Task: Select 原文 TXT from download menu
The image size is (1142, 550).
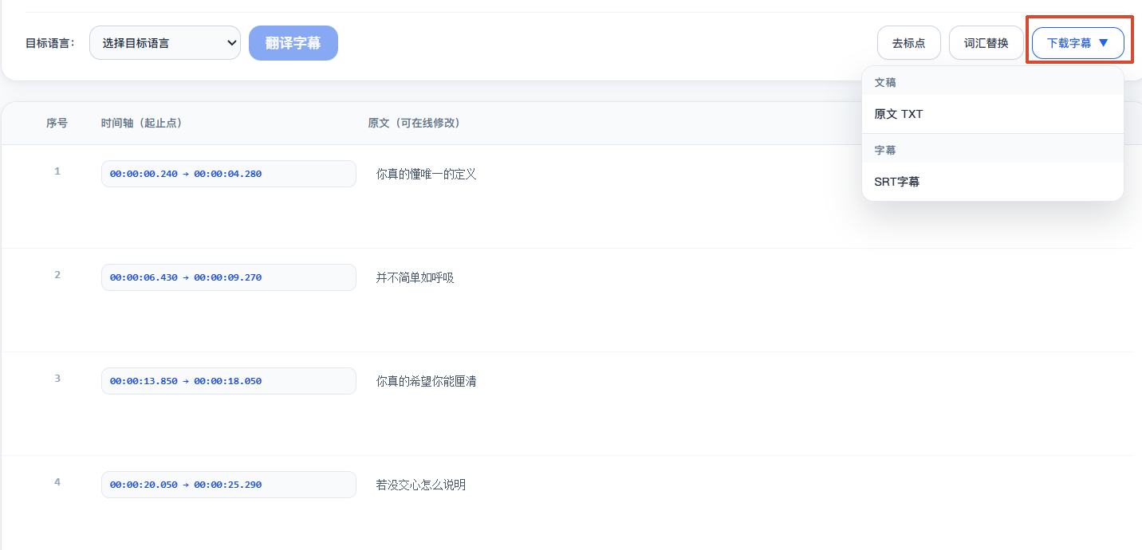Action: coord(993,114)
